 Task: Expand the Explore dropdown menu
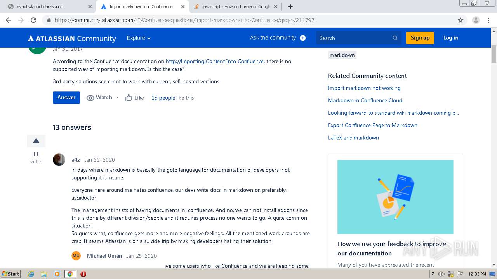click(139, 38)
